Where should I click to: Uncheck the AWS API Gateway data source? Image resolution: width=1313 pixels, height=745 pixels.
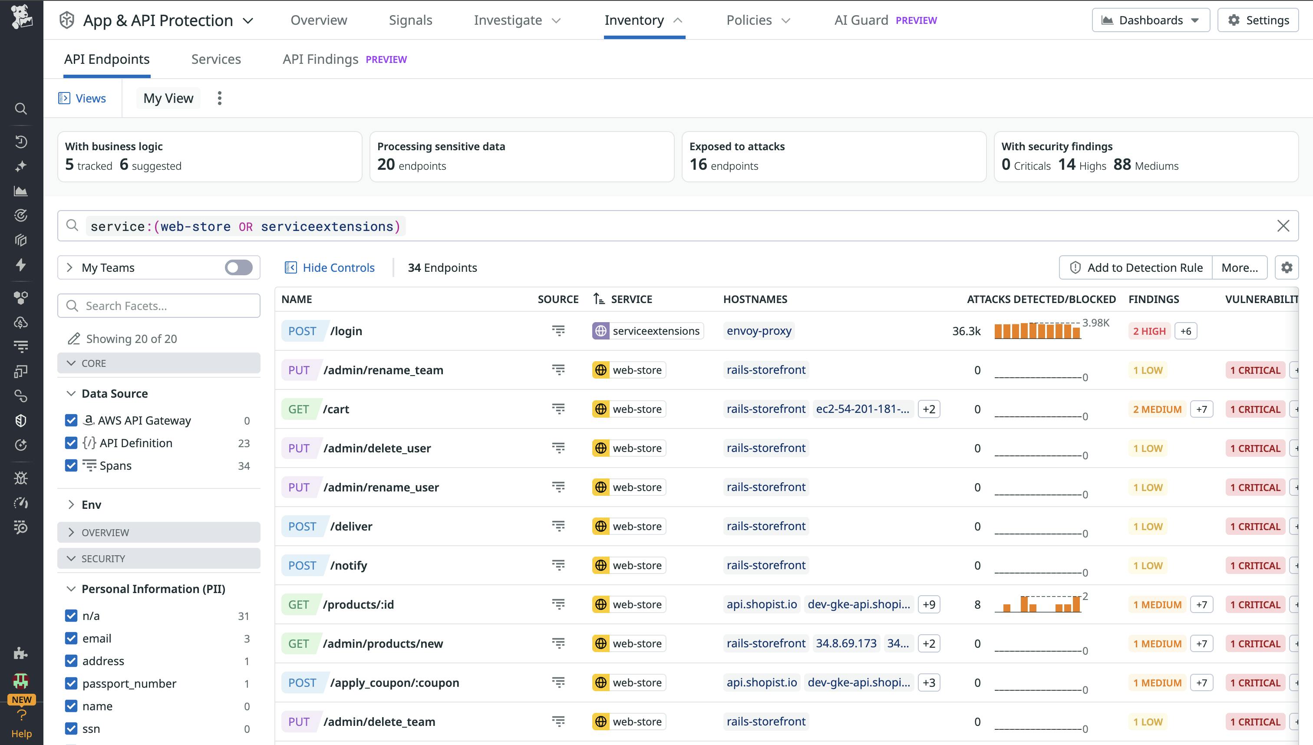click(x=71, y=420)
